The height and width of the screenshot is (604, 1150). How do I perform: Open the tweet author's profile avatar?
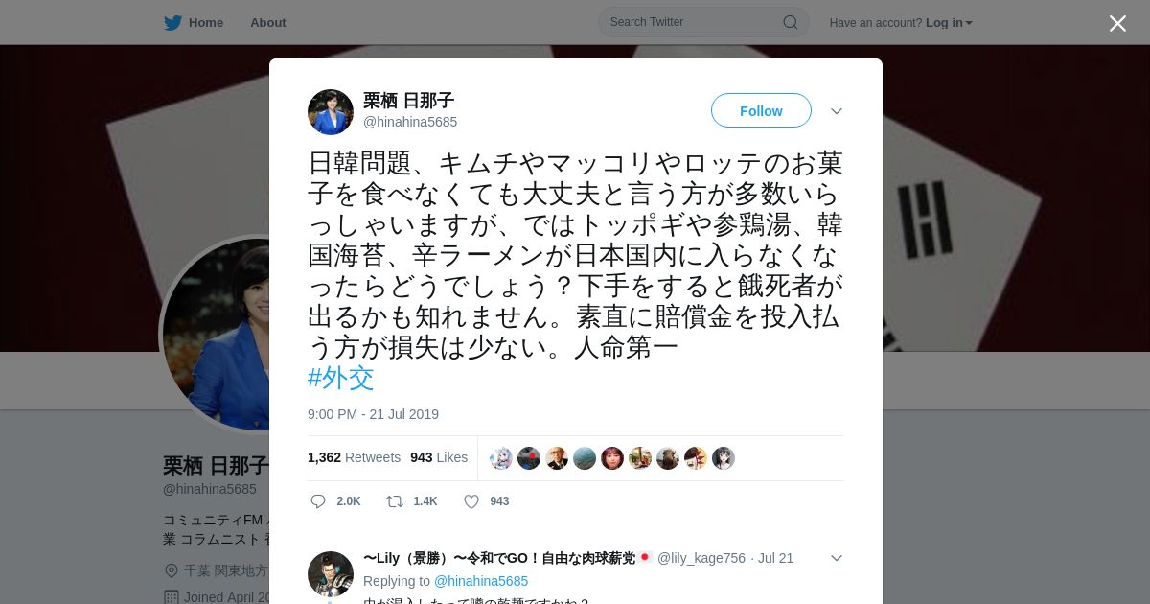pos(331,112)
